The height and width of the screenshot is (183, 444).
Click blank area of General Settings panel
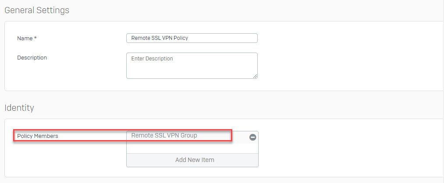tap(340, 56)
